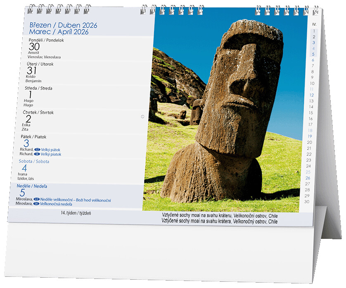The width and height of the screenshot is (346, 288).
Task: Click the left spiral binding coil group
Action: click(59, 8)
